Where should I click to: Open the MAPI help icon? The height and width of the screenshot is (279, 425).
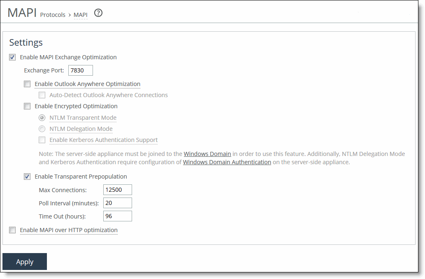click(98, 13)
